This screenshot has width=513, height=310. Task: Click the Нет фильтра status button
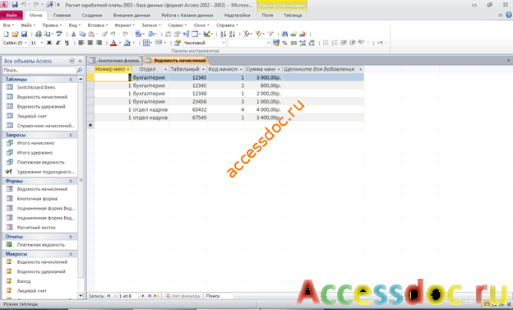[183, 296]
